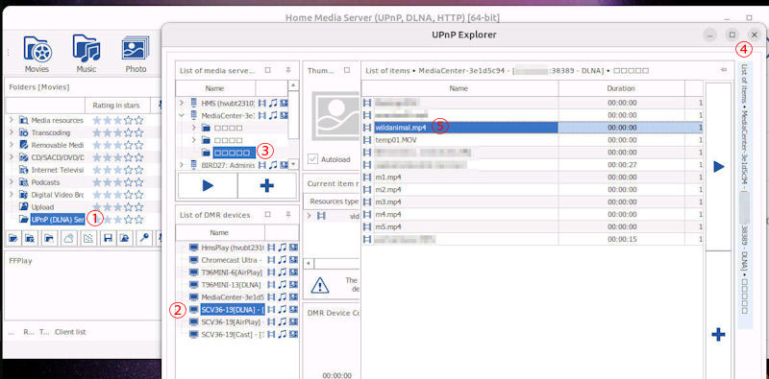Maximize the List of DMR devices panel

pyautogui.click(x=268, y=215)
